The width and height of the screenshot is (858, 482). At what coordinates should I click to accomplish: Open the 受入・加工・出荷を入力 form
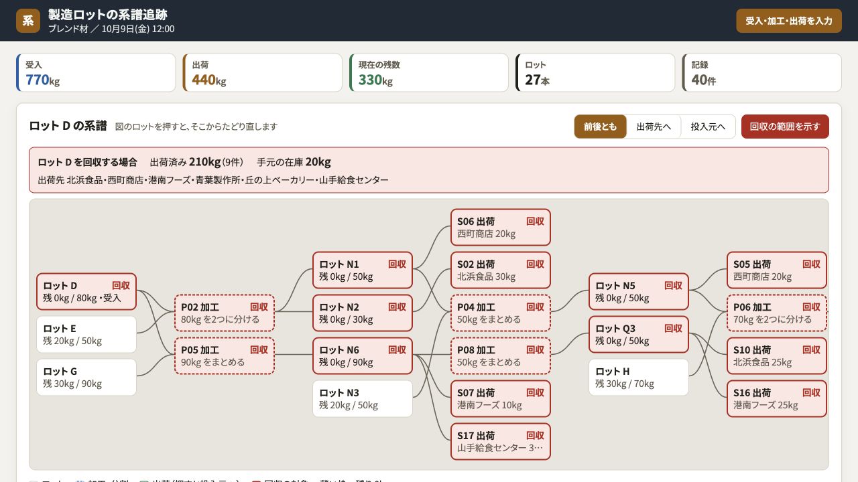pyautogui.click(x=789, y=21)
